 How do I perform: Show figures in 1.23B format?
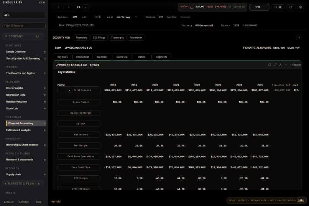236,25
